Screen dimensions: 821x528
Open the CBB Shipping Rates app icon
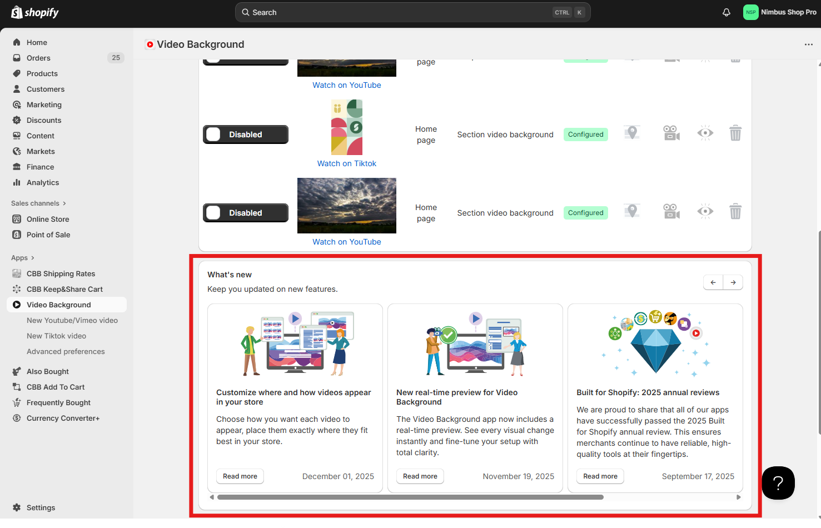pyautogui.click(x=17, y=273)
